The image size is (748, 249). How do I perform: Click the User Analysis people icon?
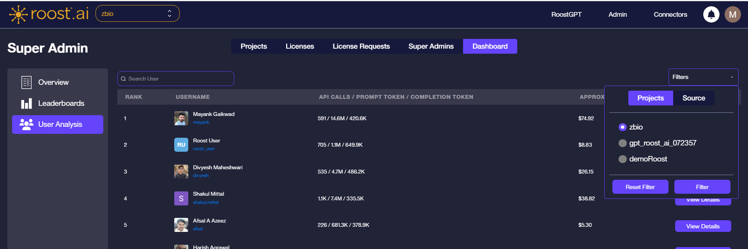pos(27,124)
